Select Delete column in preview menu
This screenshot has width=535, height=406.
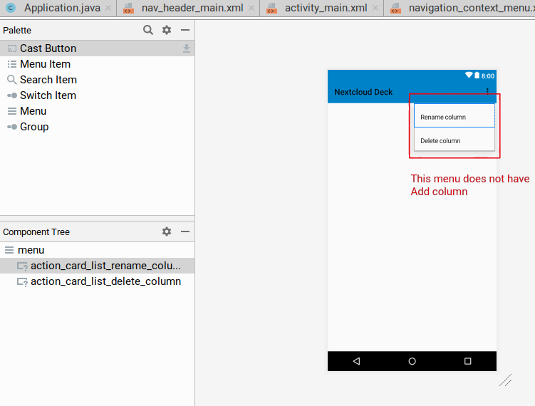455,139
